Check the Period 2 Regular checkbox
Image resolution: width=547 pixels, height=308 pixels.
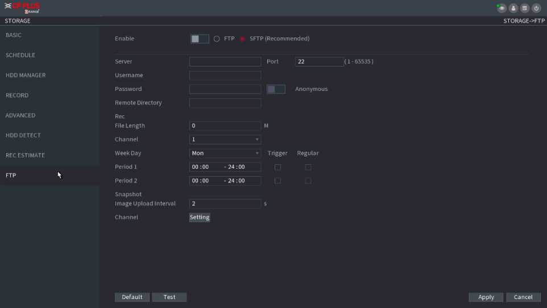pos(308,181)
